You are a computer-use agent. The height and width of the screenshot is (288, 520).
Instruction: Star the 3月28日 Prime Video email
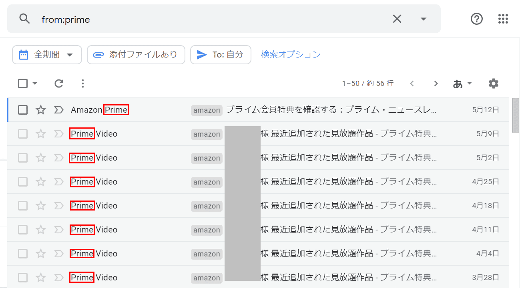(41, 278)
